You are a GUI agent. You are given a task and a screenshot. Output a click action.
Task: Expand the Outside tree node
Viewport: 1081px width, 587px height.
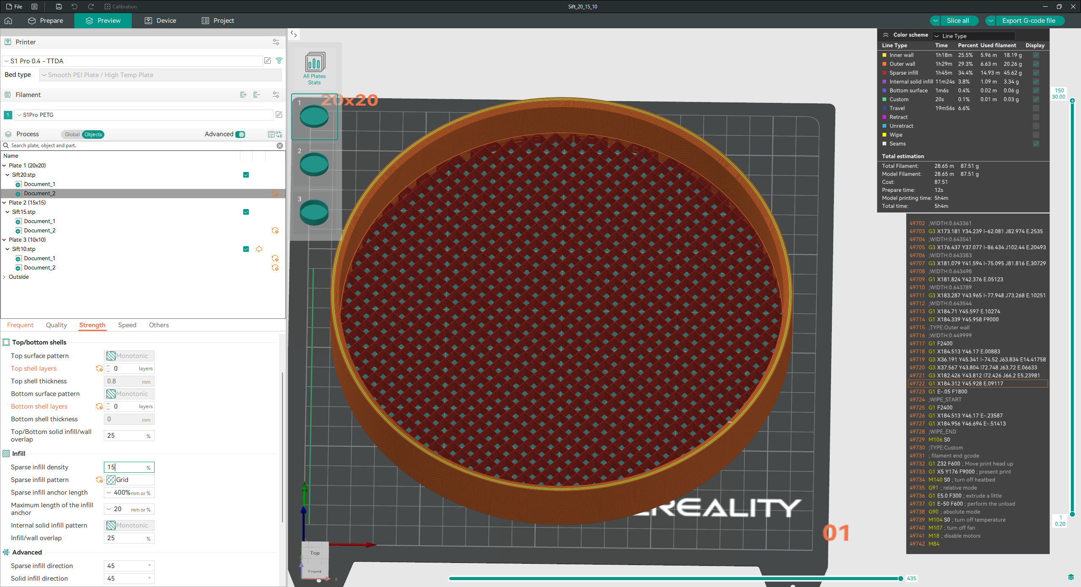point(5,277)
